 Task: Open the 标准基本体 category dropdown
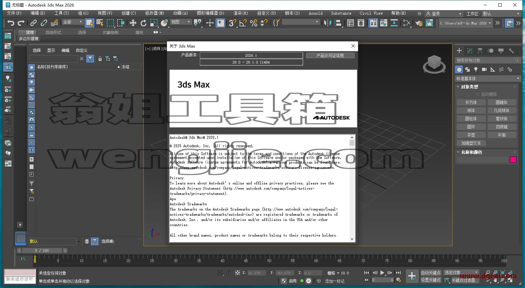(x=488, y=79)
